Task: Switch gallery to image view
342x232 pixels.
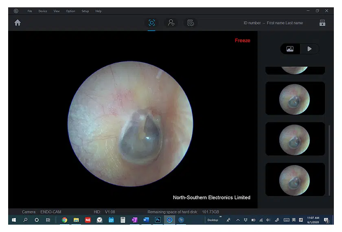Action: 290,49
